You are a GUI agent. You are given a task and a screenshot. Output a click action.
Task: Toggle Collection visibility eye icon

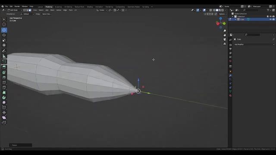[x=270, y=16]
